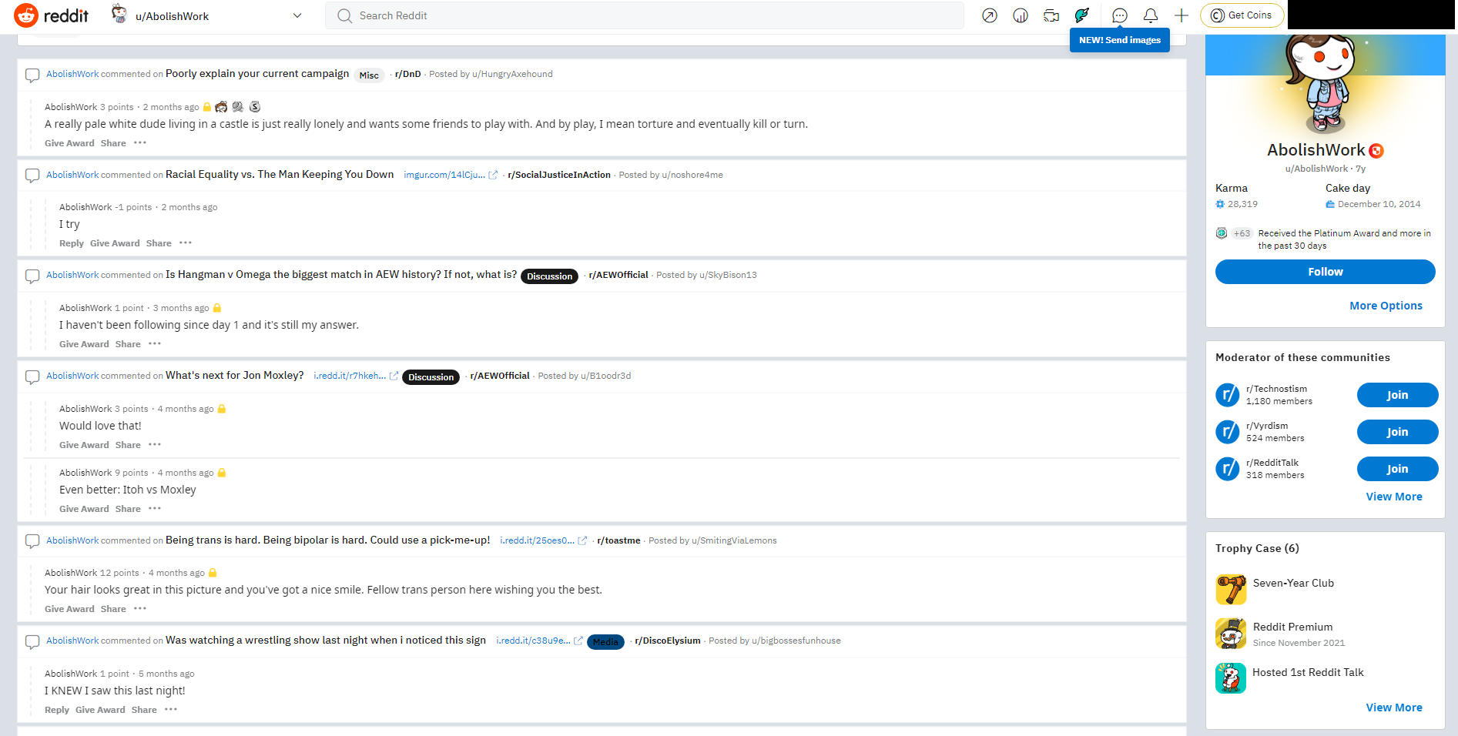Open more options on 'Would love that!' comment

[154, 444]
